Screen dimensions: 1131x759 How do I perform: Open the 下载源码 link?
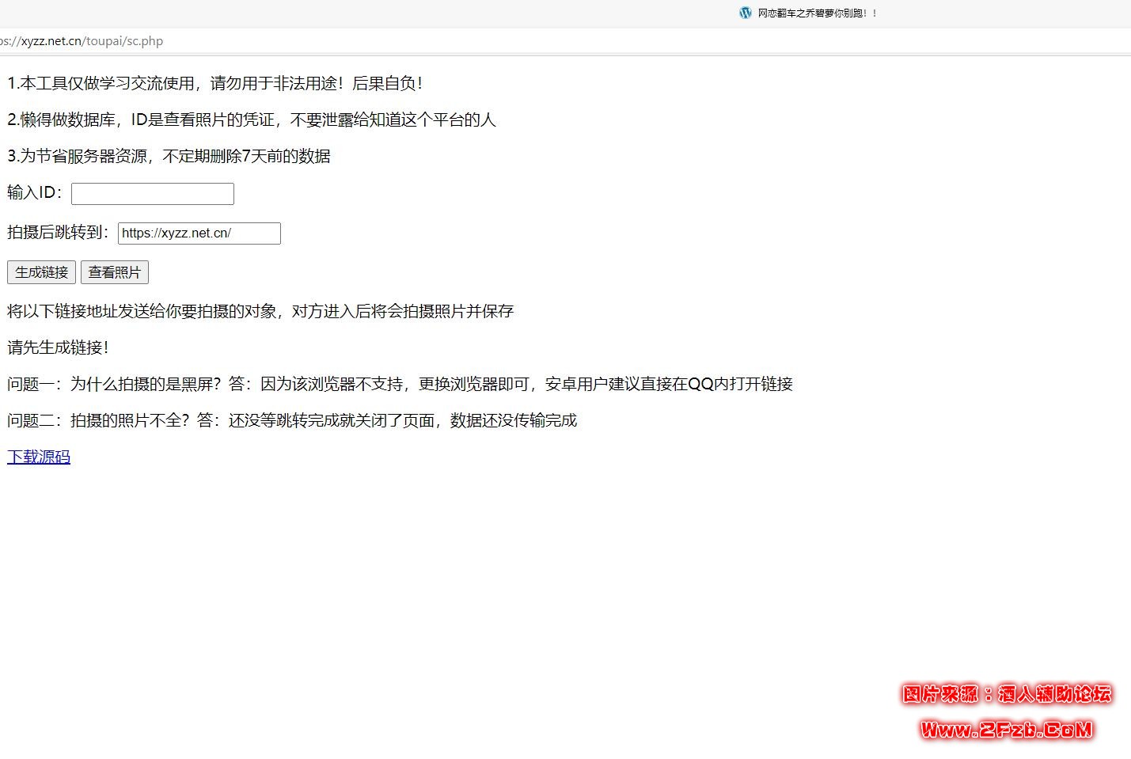pyautogui.click(x=39, y=457)
